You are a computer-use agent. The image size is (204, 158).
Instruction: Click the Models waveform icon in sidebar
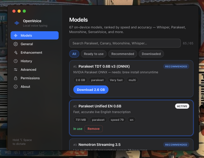[15, 36]
